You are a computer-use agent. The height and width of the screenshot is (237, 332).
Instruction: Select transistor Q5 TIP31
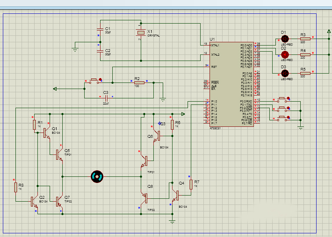point(59,155)
